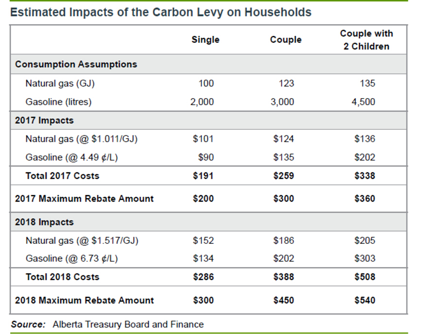This screenshot has width=422, height=336.
Task: Select the Couple column header
Action: 286,40
